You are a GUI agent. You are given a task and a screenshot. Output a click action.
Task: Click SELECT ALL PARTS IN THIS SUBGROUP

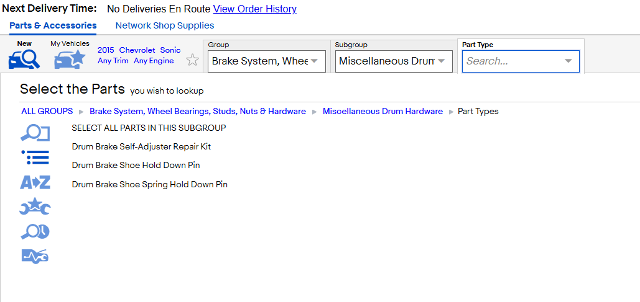(149, 128)
